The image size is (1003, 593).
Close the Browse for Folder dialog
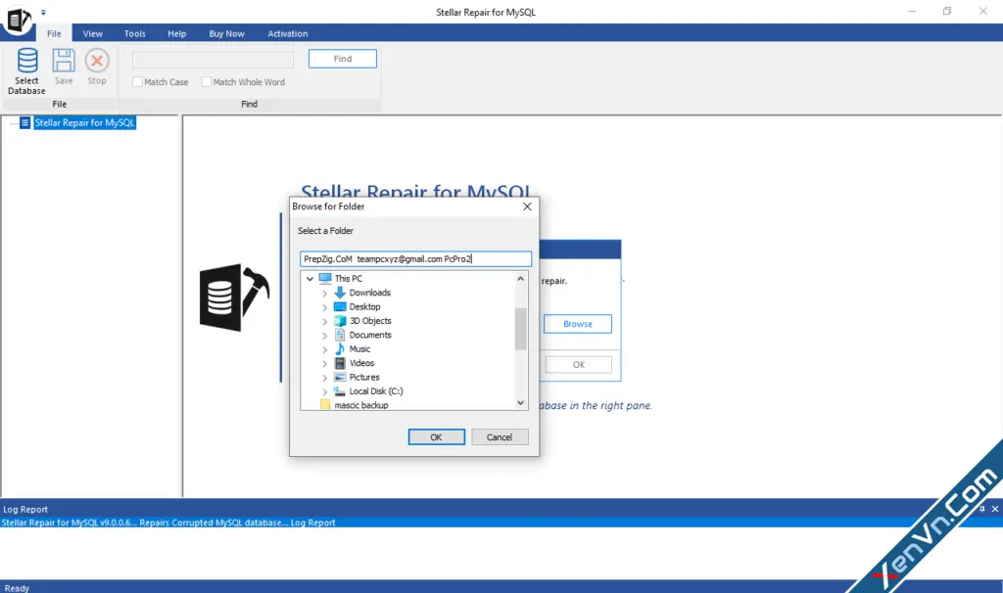click(x=527, y=206)
